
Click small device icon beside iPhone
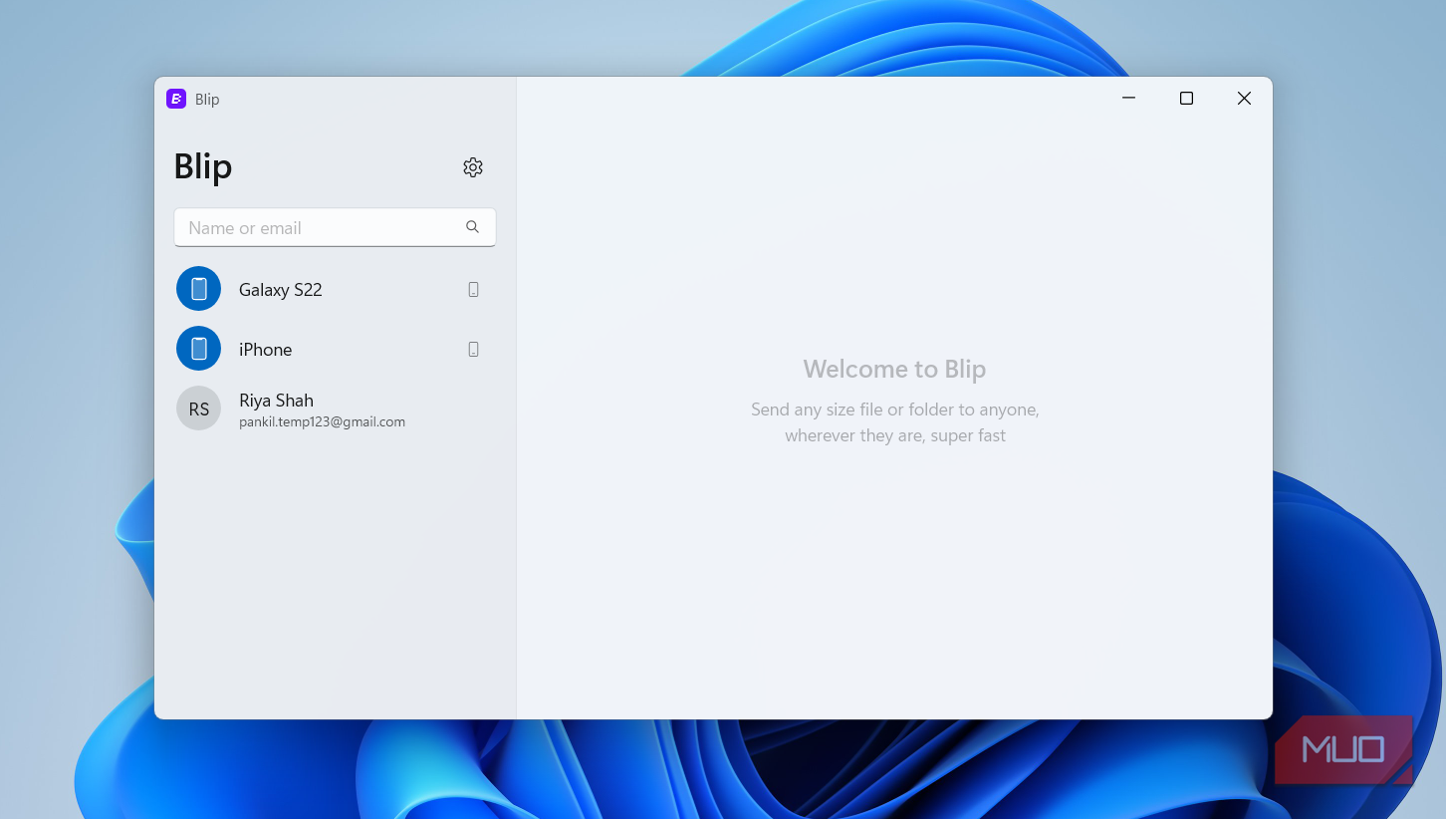point(473,349)
